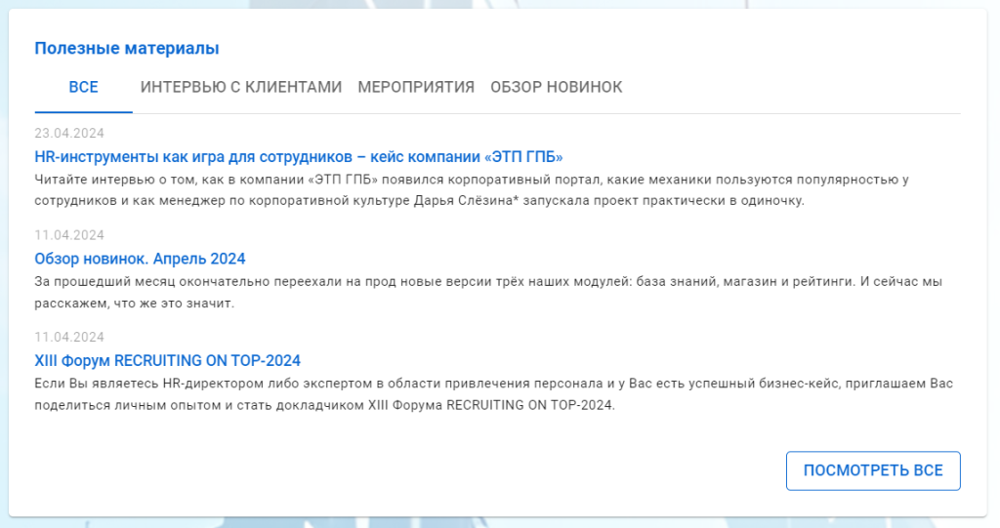Switch to the ОБЗОР НОВИНОК tab
This screenshot has height=528, width=1000.
click(x=556, y=87)
